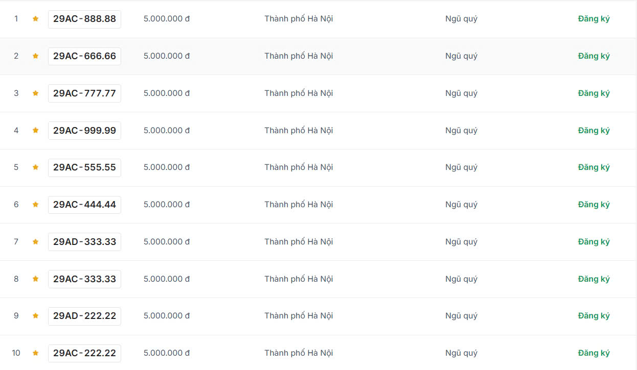Click the Ngũ quý label in row 8

(461, 279)
